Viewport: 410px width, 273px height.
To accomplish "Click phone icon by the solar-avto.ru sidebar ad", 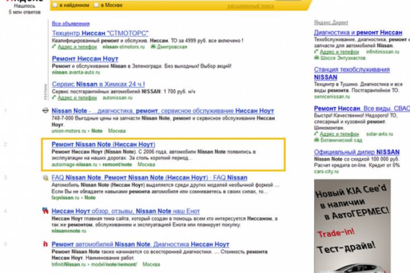I will 316,134.
